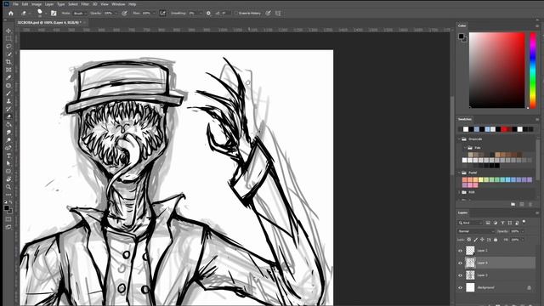This screenshot has height=306, width=544.
Task: Expand the RGB swatch group
Action: coord(459,192)
